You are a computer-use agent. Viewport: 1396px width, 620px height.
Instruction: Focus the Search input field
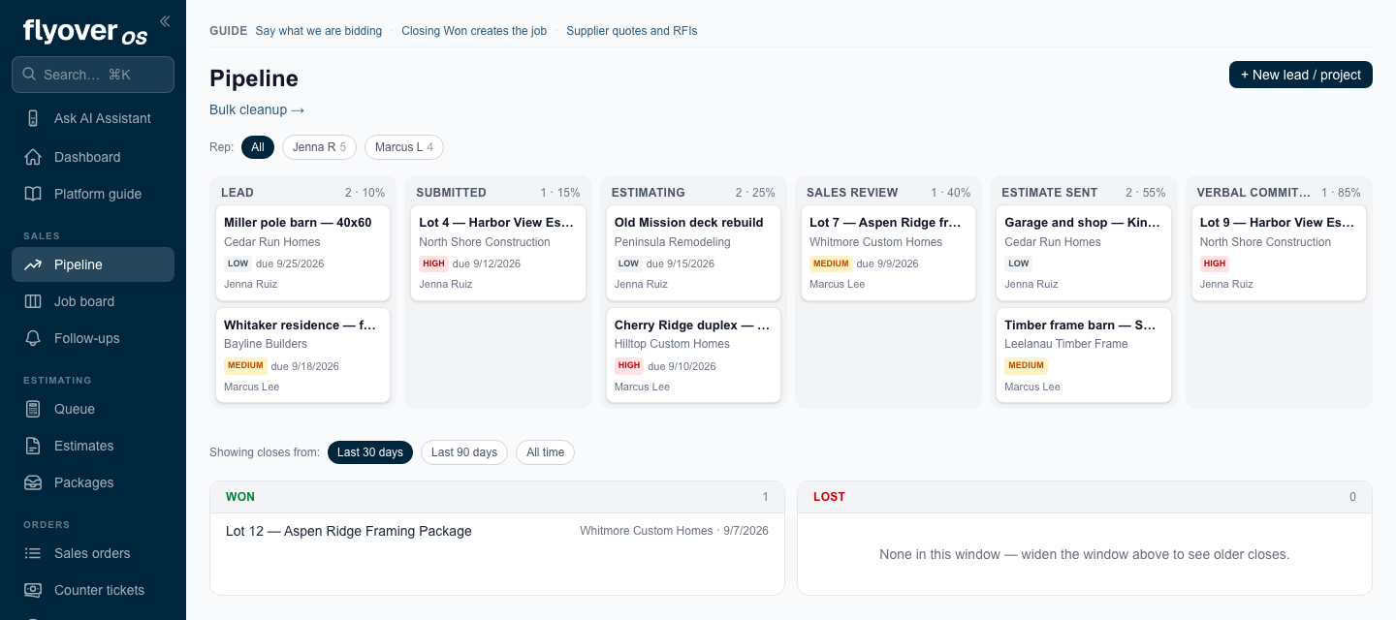point(93,75)
